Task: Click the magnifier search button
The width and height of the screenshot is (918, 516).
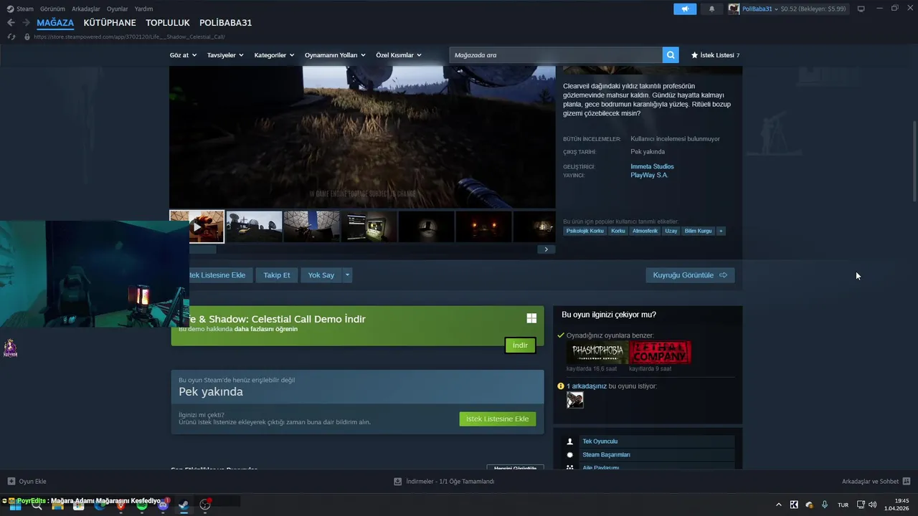Action: [671, 55]
